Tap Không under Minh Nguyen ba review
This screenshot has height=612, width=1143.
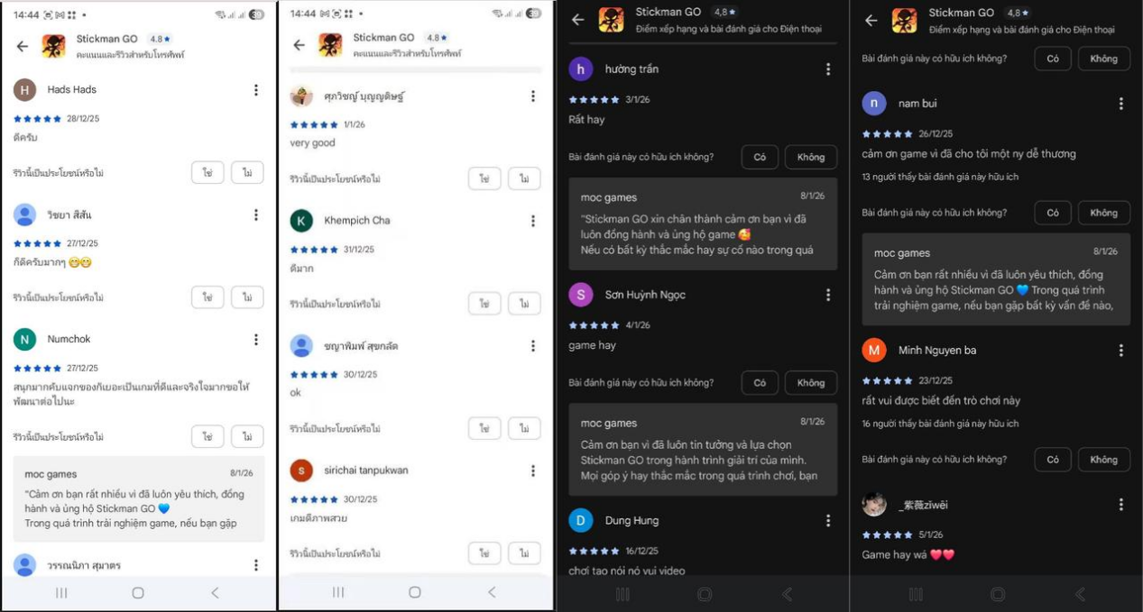(x=1103, y=460)
